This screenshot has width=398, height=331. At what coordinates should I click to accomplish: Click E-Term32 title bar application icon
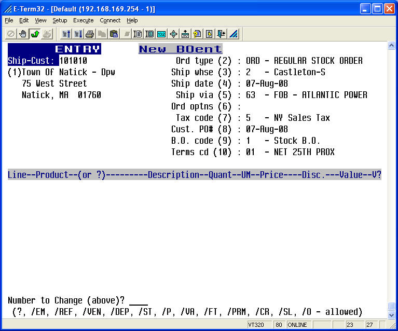8,9
